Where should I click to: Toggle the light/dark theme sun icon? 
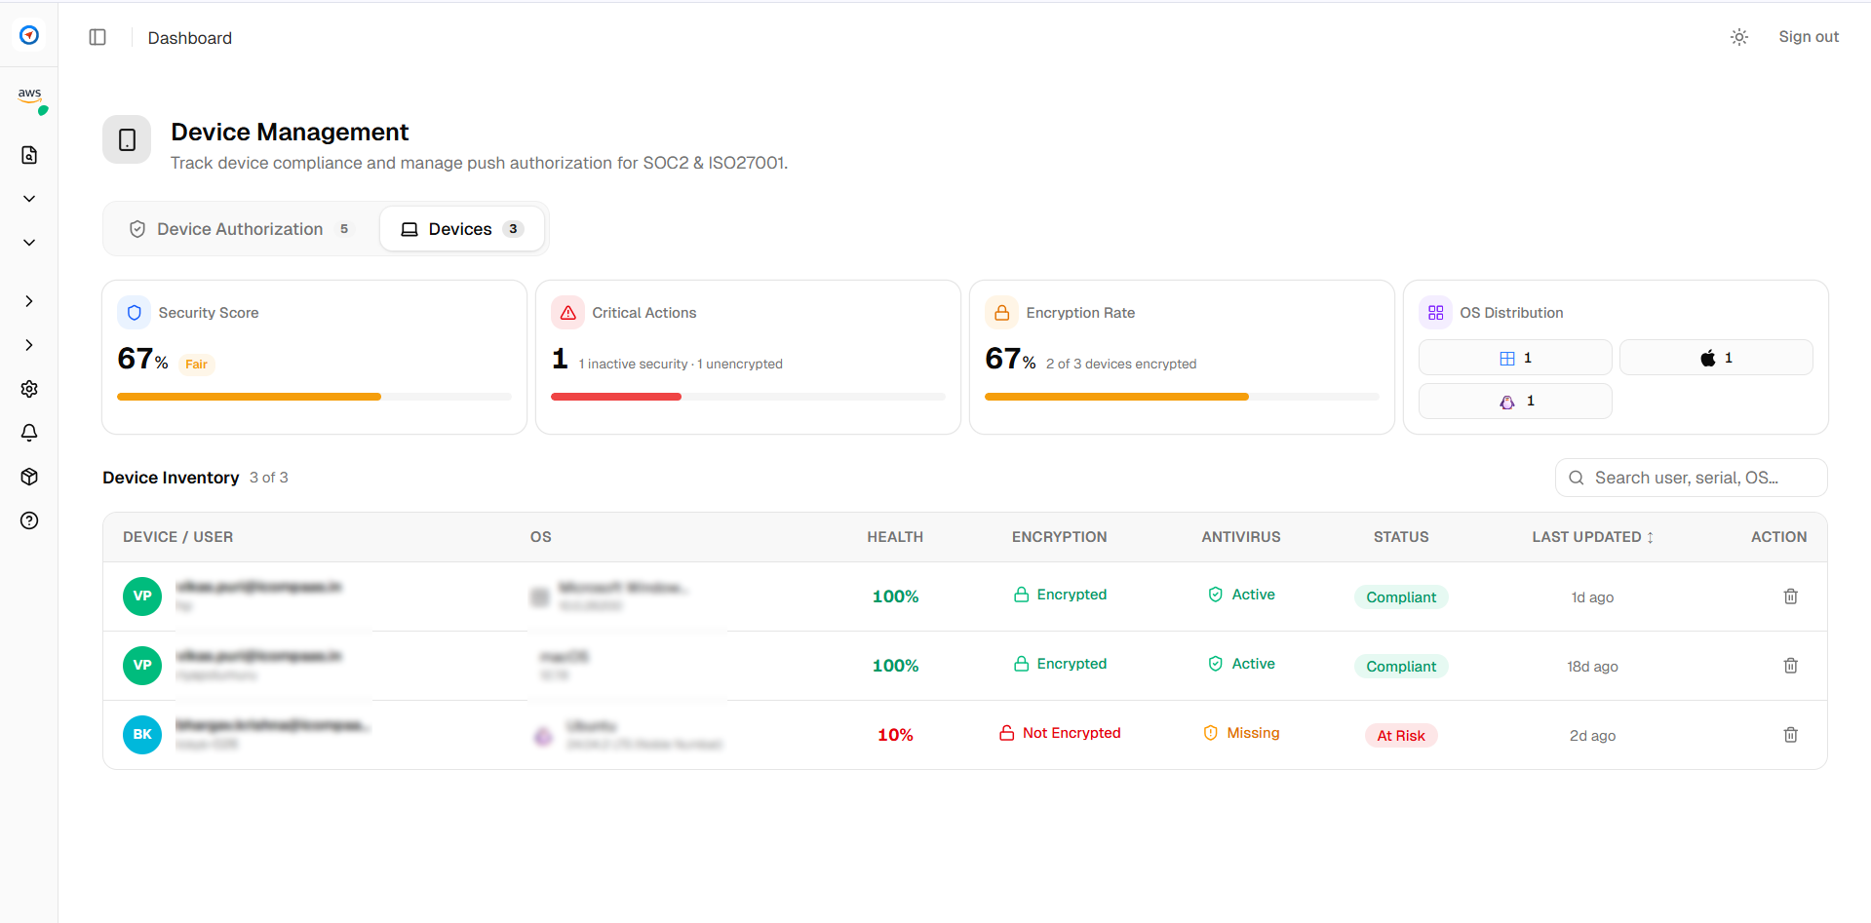tap(1738, 37)
